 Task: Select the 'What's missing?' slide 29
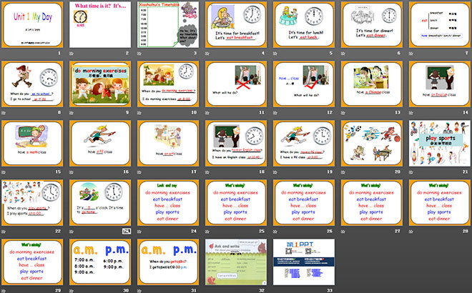(32, 262)
